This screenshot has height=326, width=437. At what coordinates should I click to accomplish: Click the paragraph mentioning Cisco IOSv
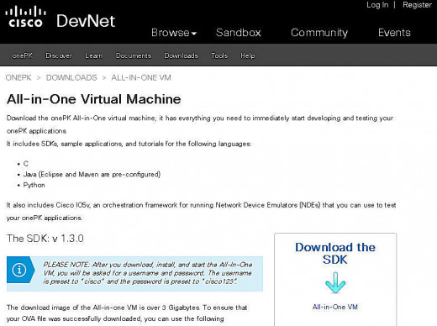pyautogui.click(x=201, y=212)
